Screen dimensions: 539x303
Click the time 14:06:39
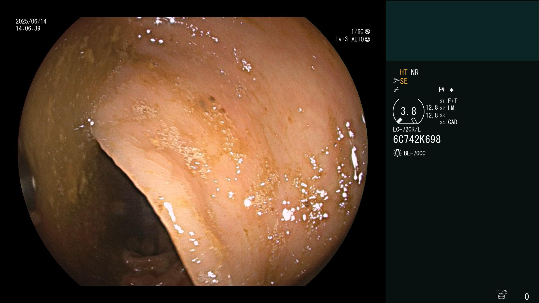coord(28,28)
